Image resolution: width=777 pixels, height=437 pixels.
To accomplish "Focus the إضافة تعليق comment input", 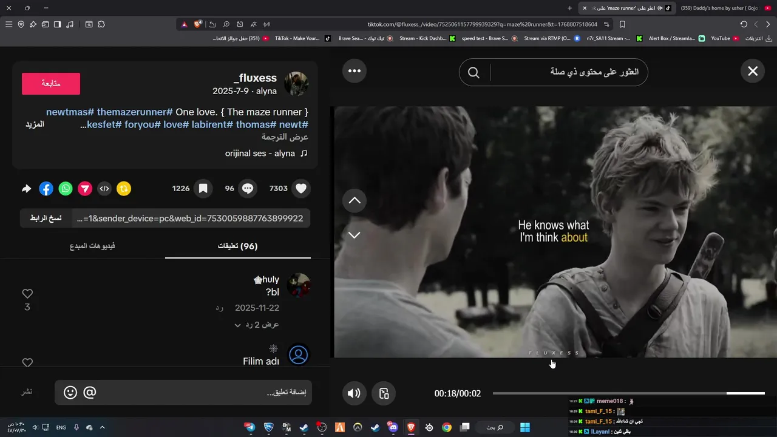I will click(206, 393).
